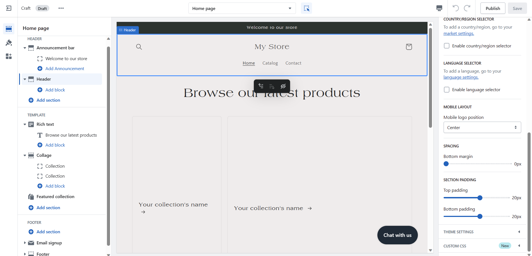Image resolution: width=532 pixels, height=256 pixels.
Task: Open the Theme settings paintbrush icon
Action: click(x=9, y=43)
